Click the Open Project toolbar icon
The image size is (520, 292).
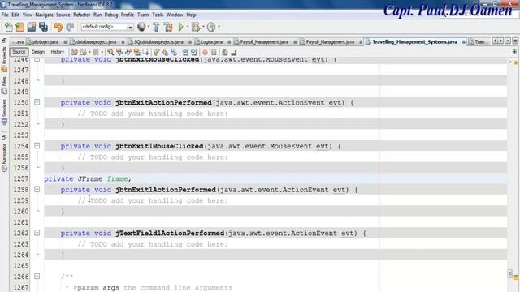point(32,27)
